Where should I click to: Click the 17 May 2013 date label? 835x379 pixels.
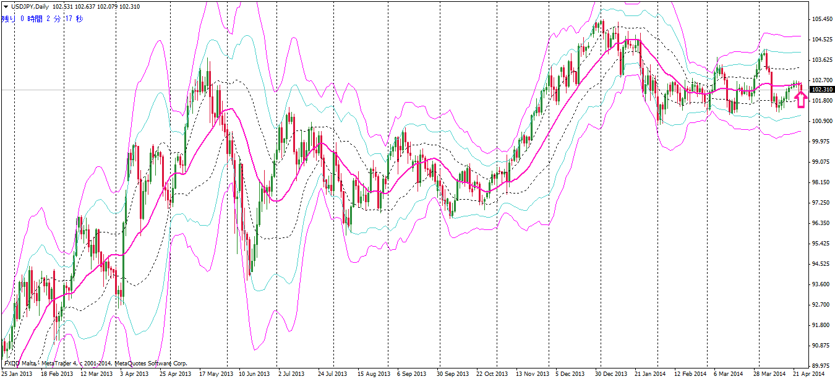(x=215, y=374)
